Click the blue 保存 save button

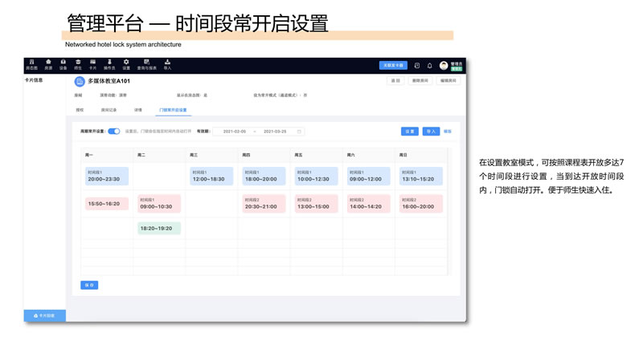tap(89, 286)
